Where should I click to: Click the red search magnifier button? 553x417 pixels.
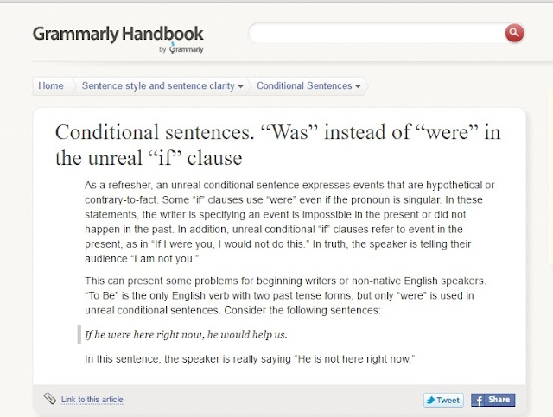click(514, 34)
